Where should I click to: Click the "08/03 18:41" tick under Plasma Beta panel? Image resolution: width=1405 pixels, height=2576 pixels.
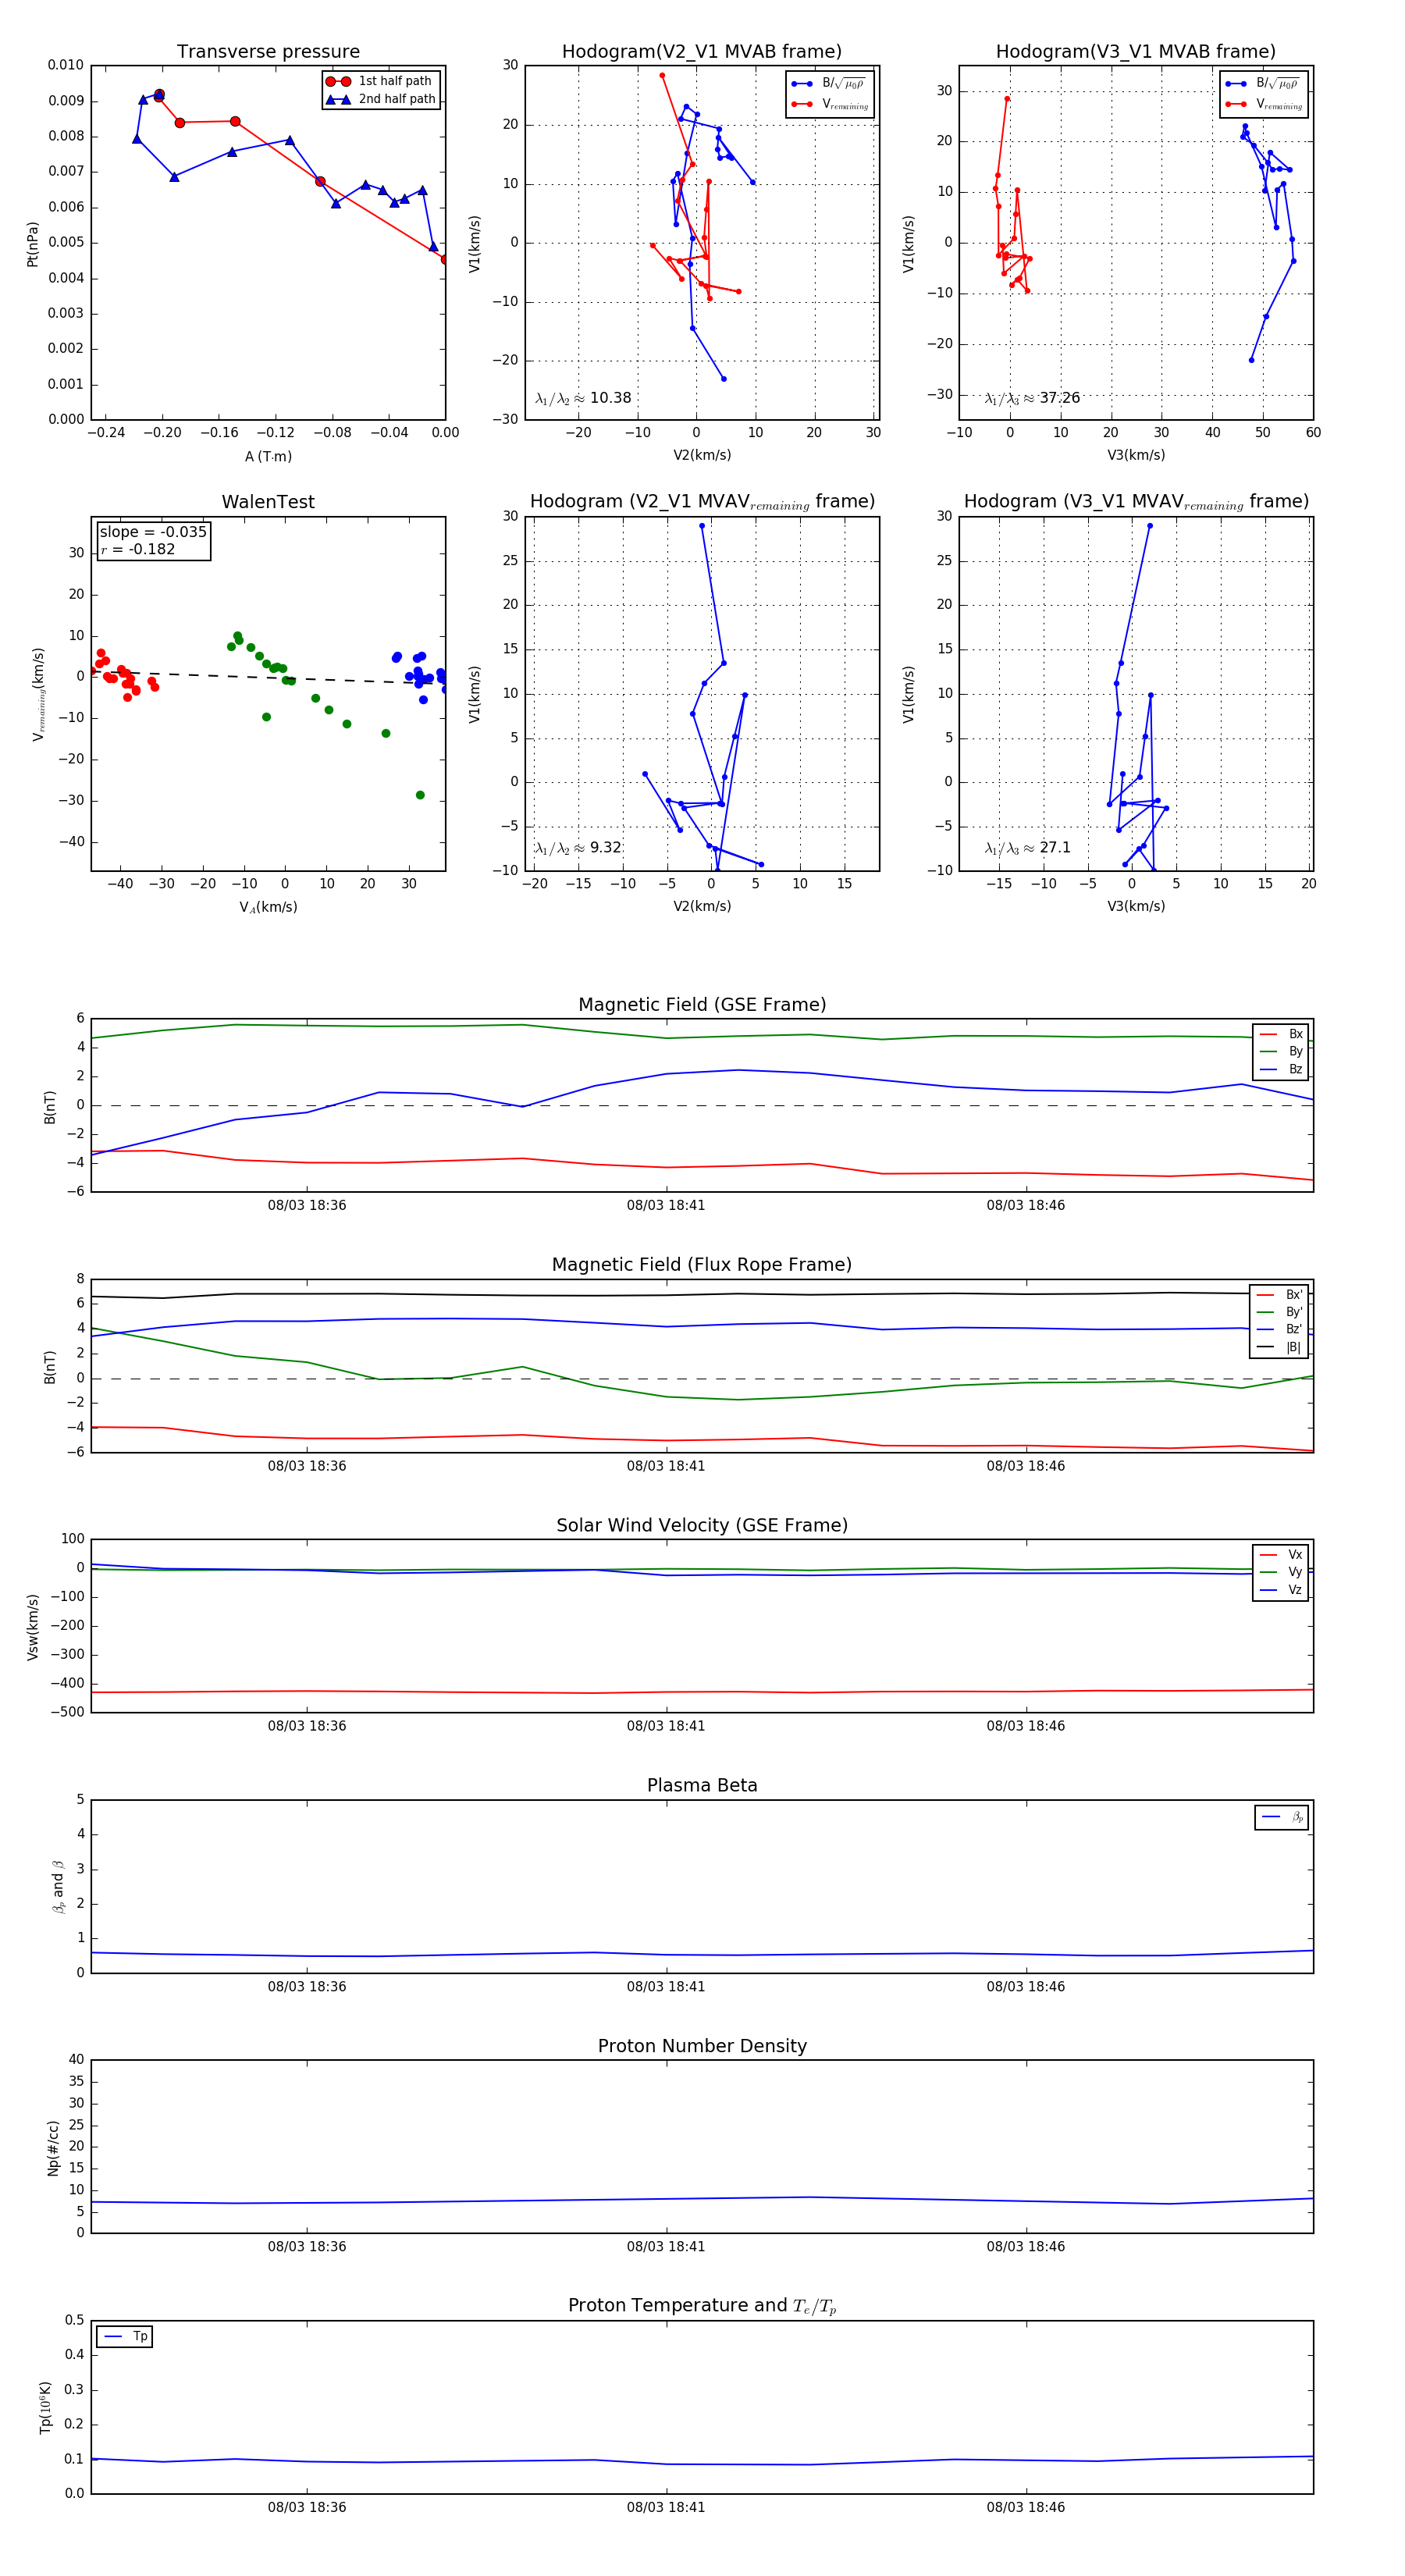[x=666, y=1987]
